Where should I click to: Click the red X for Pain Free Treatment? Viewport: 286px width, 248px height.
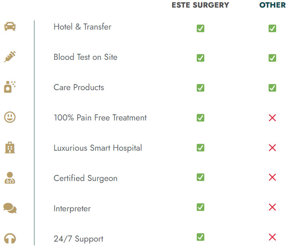(272, 118)
